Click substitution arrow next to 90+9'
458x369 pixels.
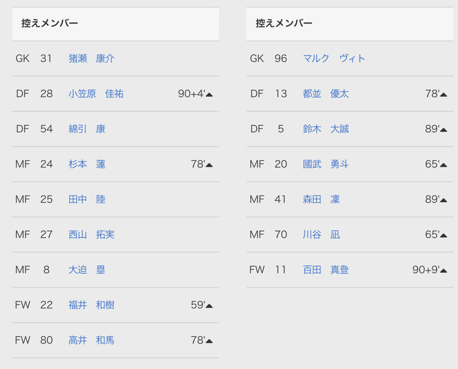coord(443,271)
